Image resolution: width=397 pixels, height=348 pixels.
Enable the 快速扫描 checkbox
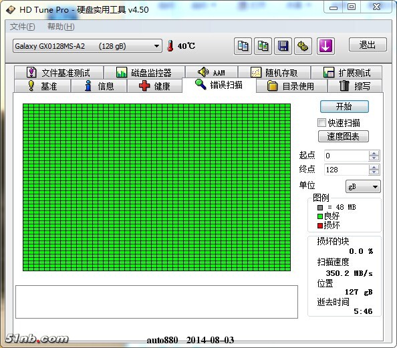pos(321,123)
